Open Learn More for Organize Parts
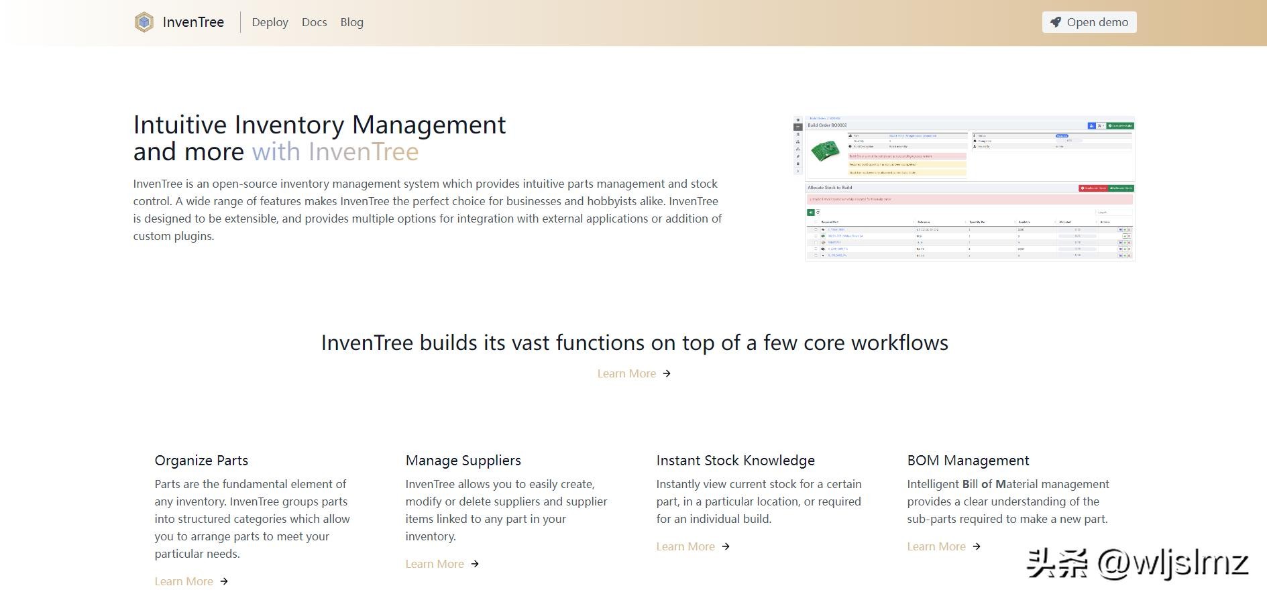 (184, 581)
